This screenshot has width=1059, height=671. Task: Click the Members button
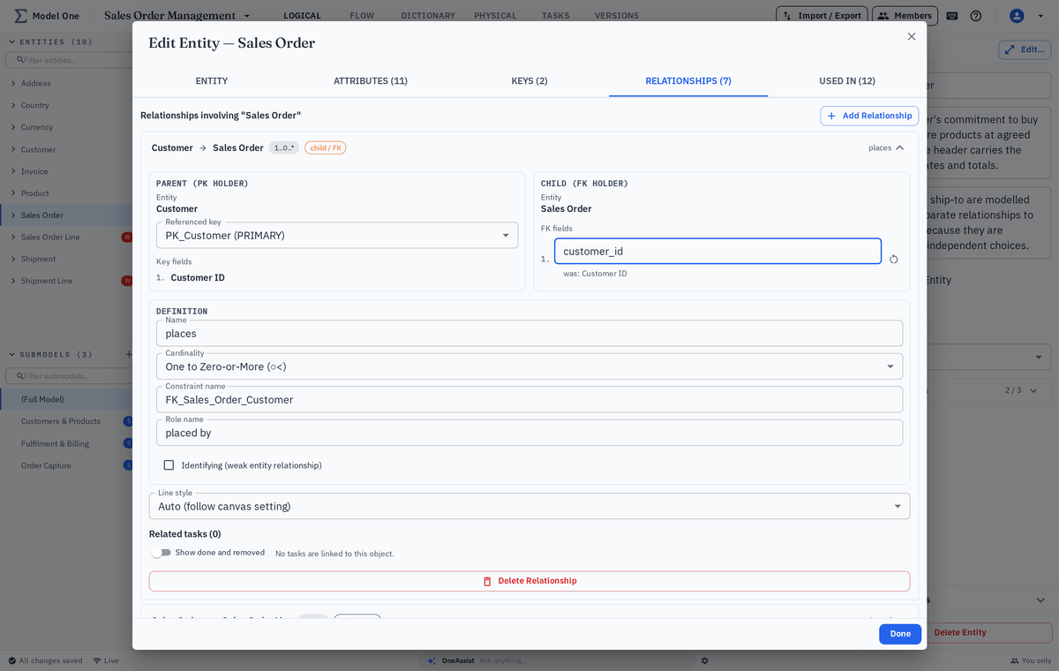point(905,16)
